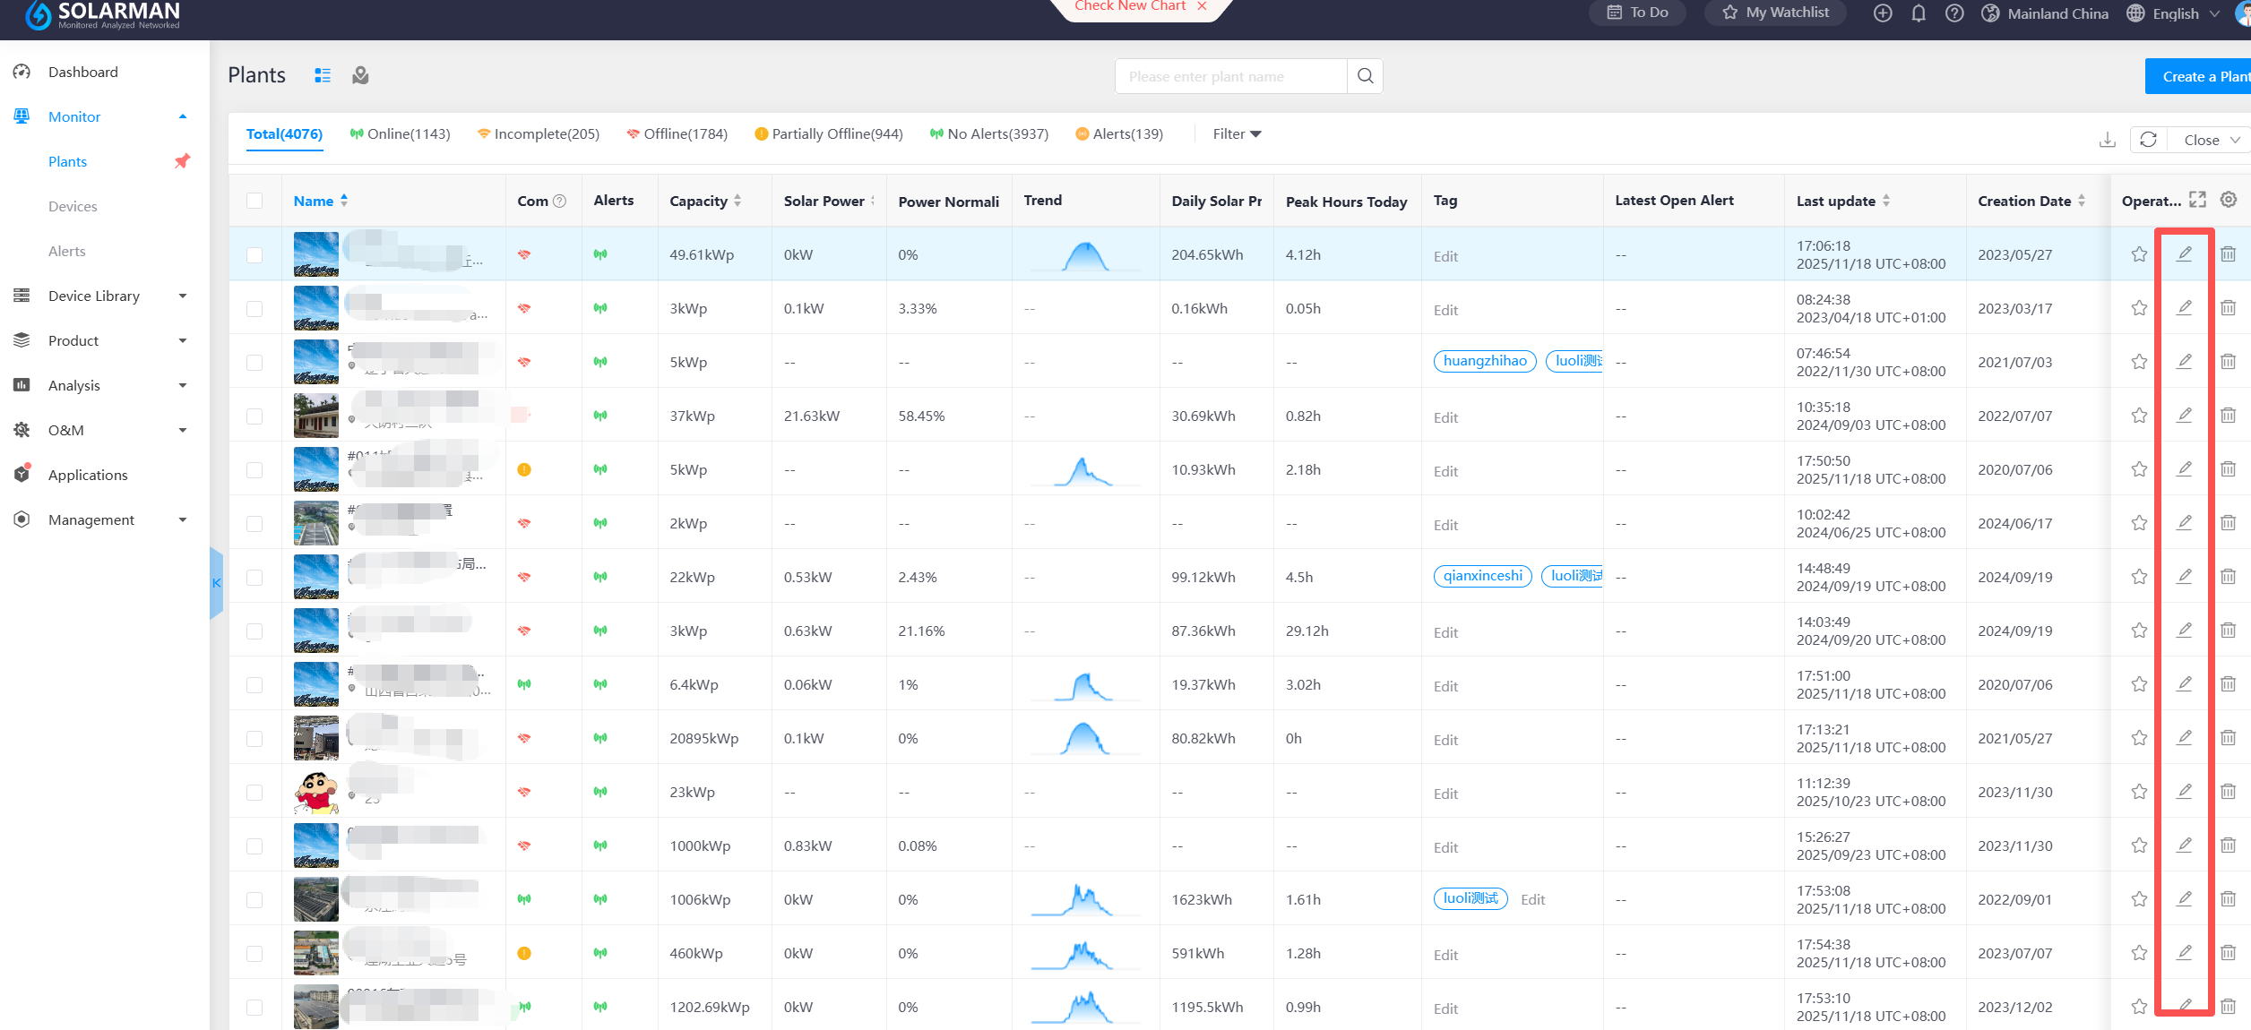Tick the select-all checkbox in the table header
2251x1030 pixels.
(254, 201)
